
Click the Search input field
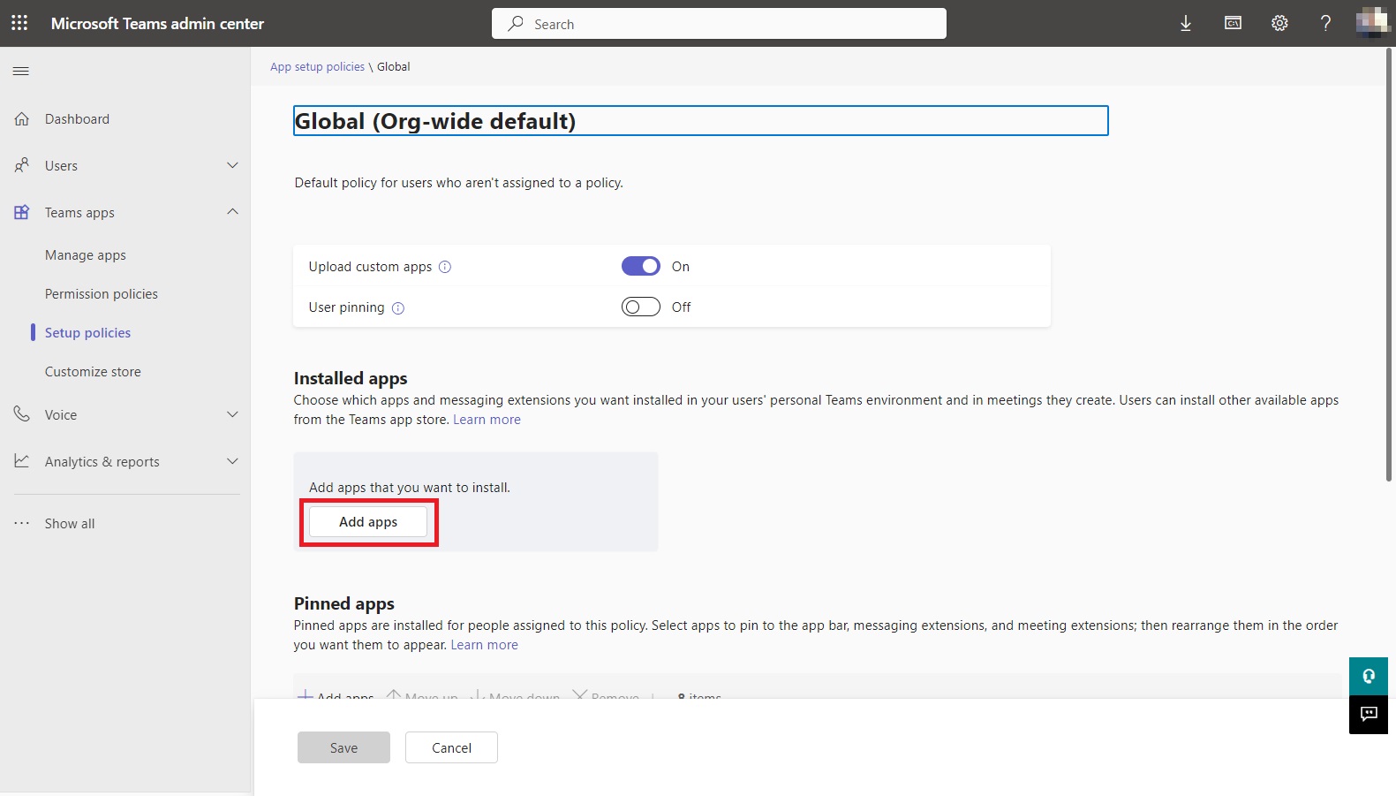[719, 24]
